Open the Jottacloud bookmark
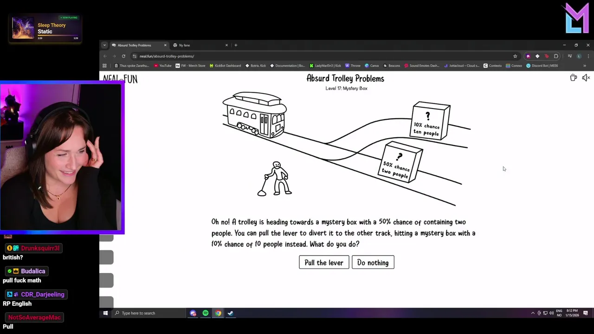This screenshot has width=594, height=334. 461,65
